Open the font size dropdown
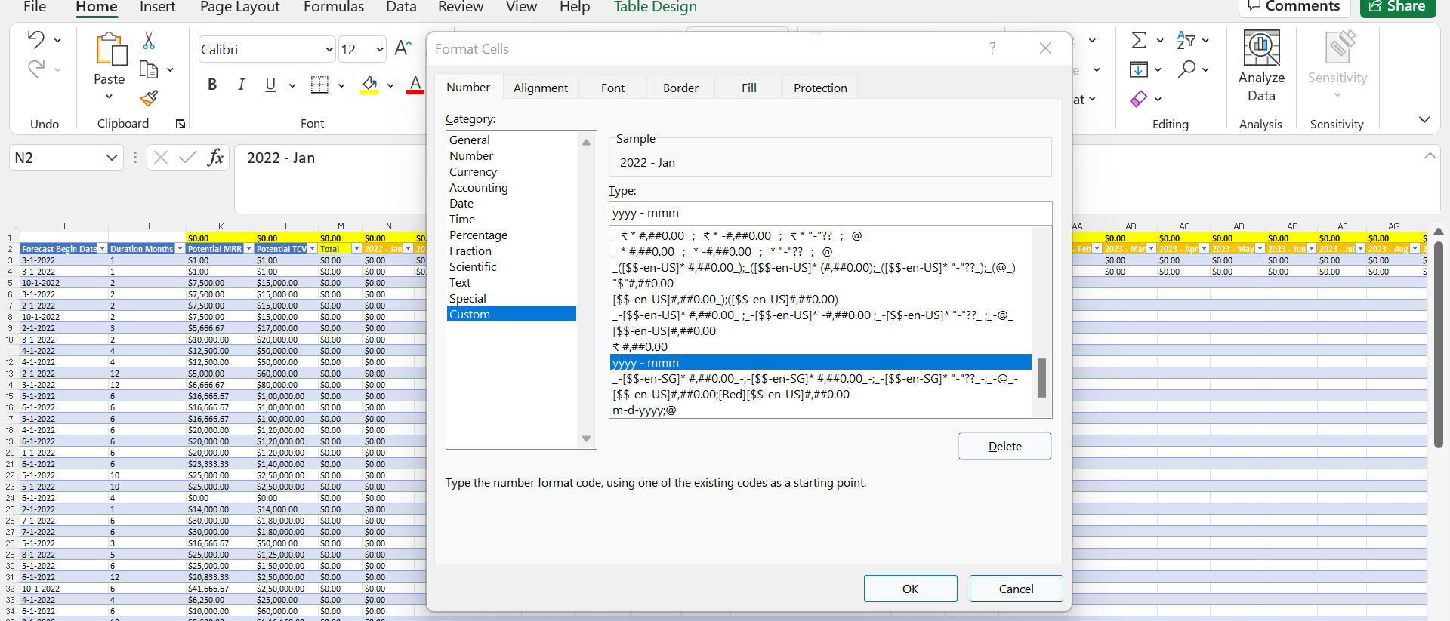Viewport: 1450px width, 621px height. pyautogui.click(x=379, y=49)
